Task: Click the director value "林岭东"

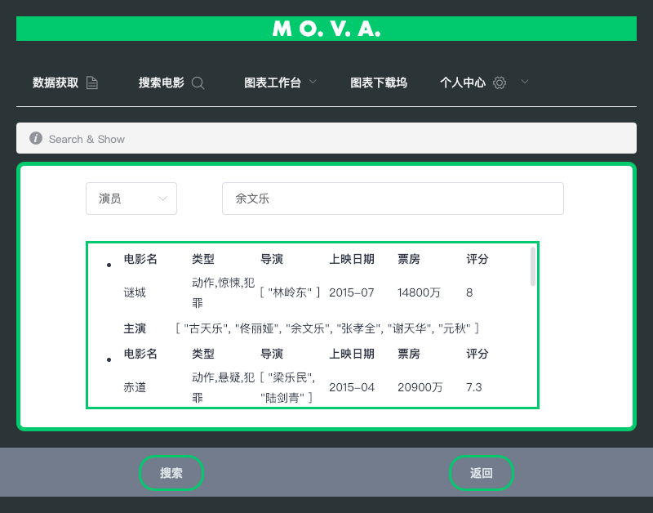Action: [290, 292]
